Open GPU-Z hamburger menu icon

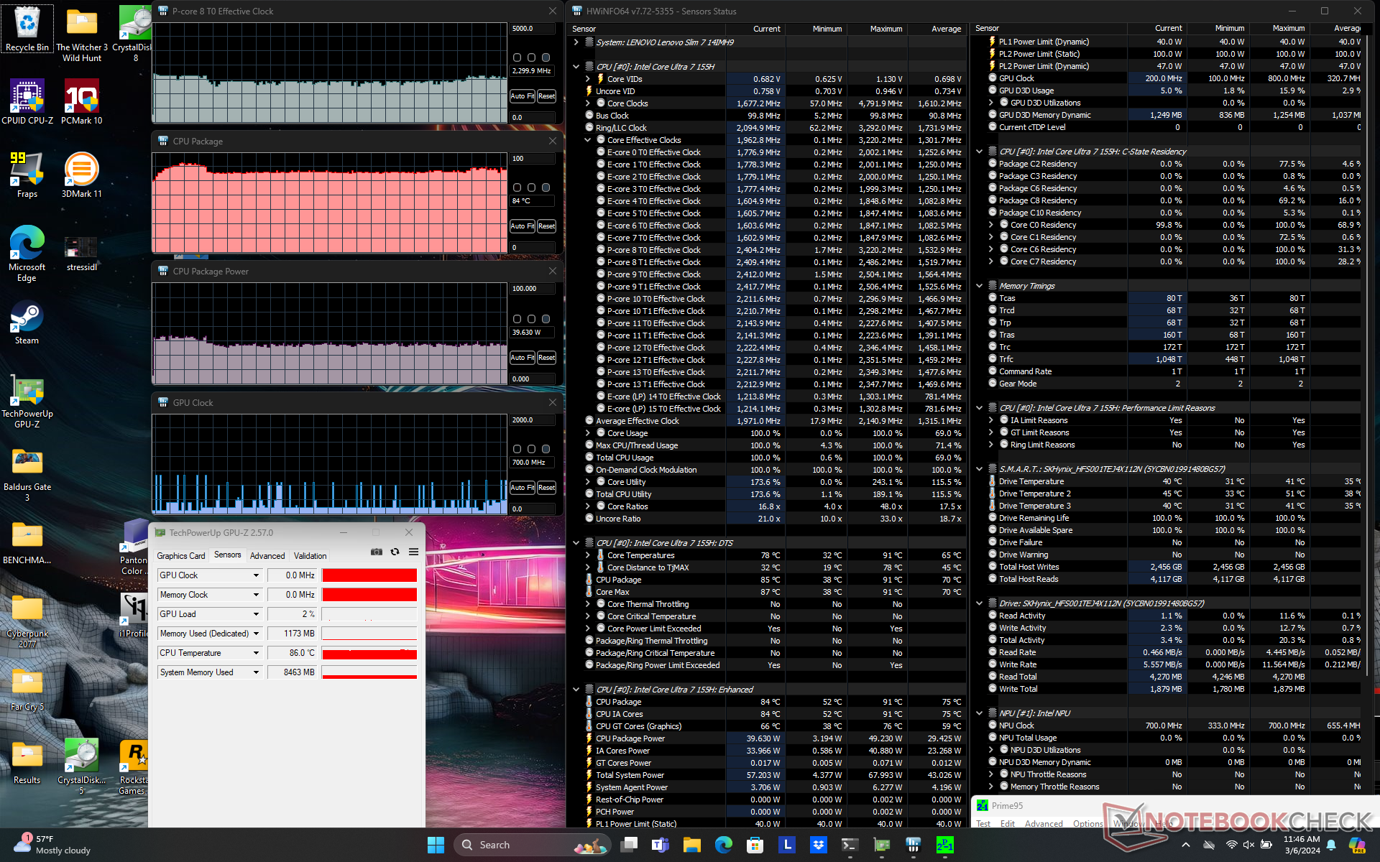(x=413, y=552)
